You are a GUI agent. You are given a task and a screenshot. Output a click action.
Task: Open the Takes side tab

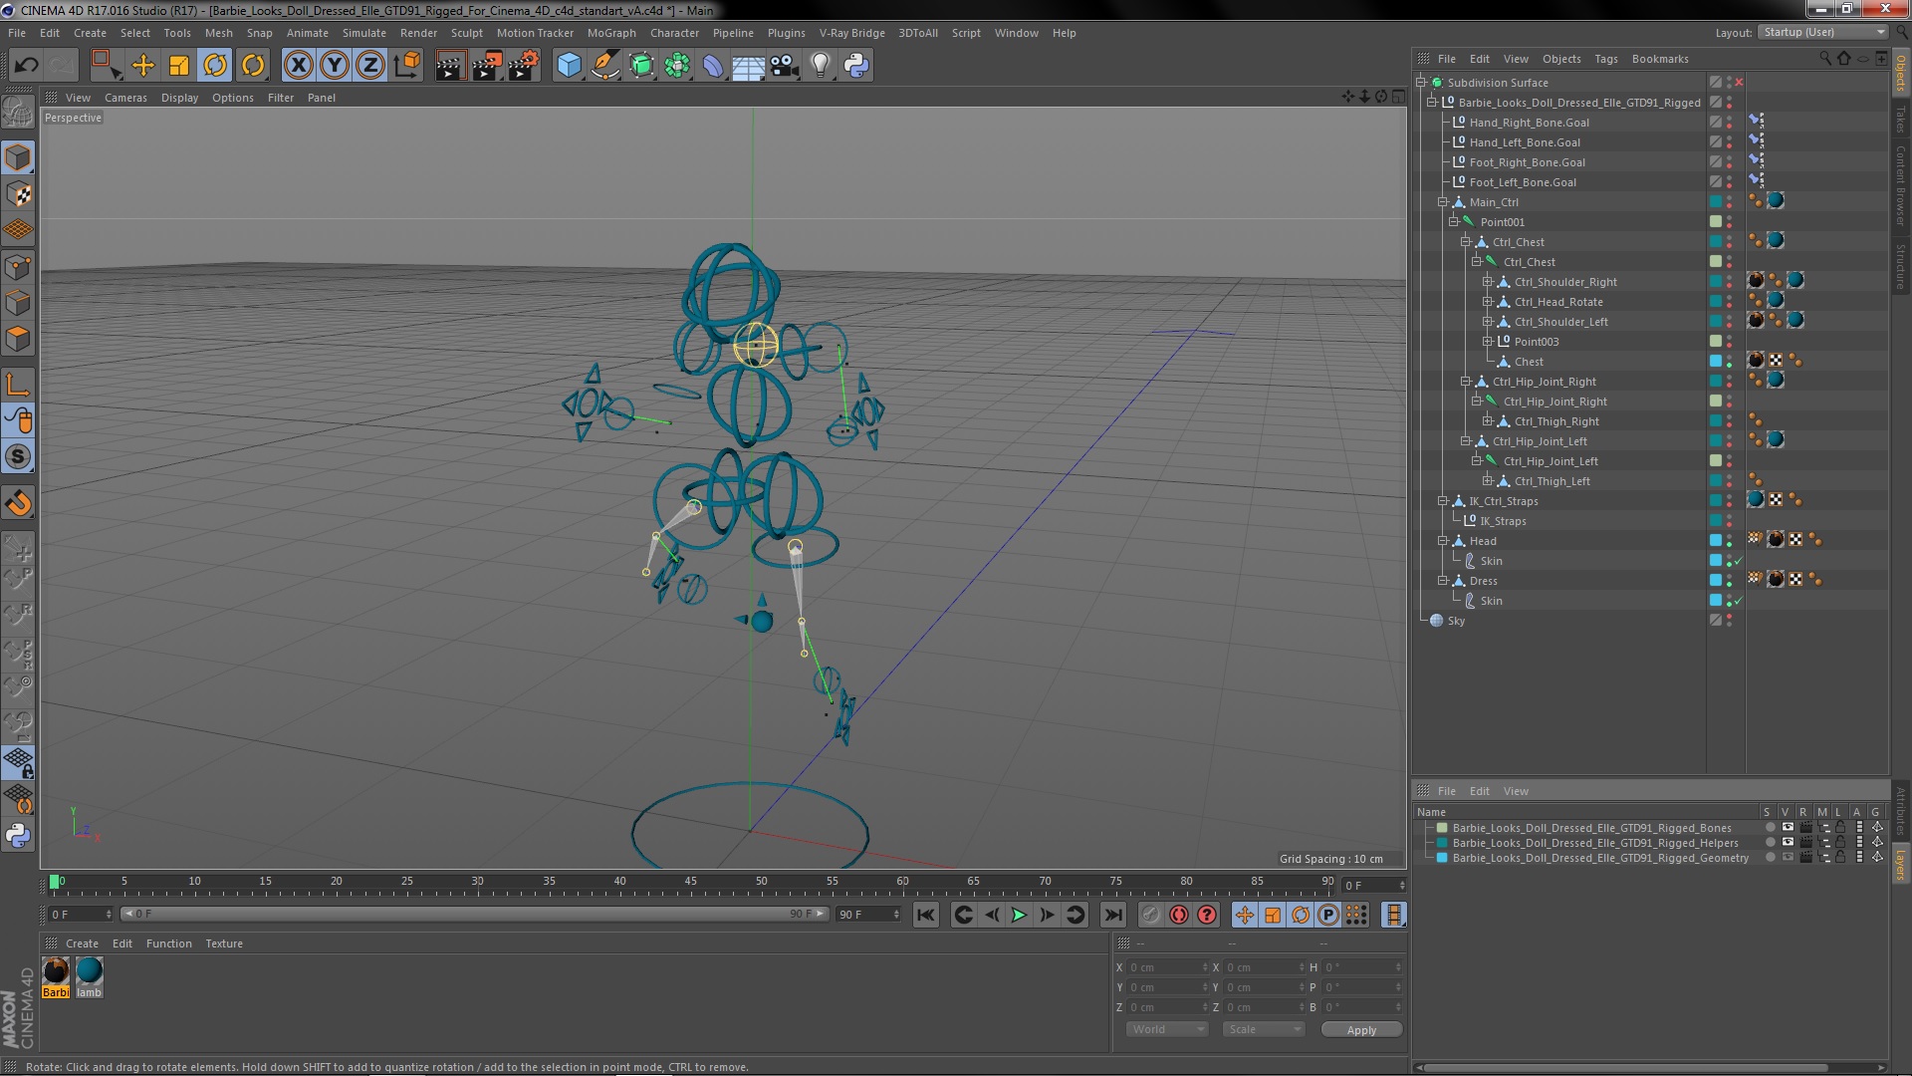pos(1900,120)
